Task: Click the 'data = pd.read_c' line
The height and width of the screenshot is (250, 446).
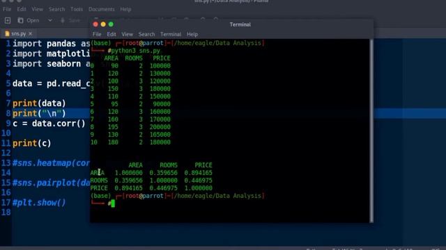Action: (51, 83)
